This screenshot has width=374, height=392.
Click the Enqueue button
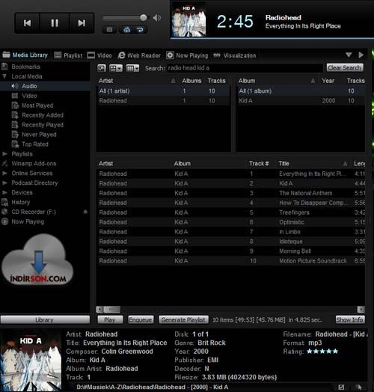(141, 319)
